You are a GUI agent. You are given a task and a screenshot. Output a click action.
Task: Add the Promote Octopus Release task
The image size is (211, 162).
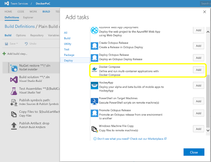pos(199,113)
